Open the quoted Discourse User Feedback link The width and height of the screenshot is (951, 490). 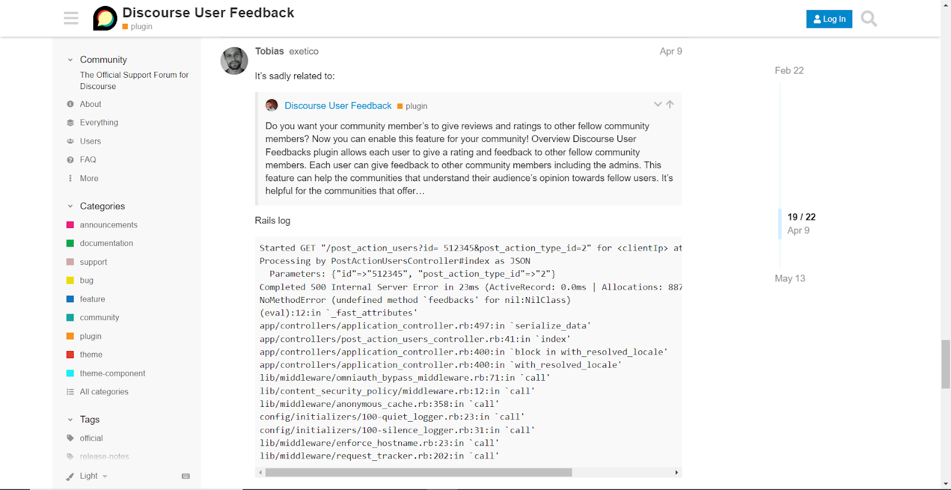338,106
